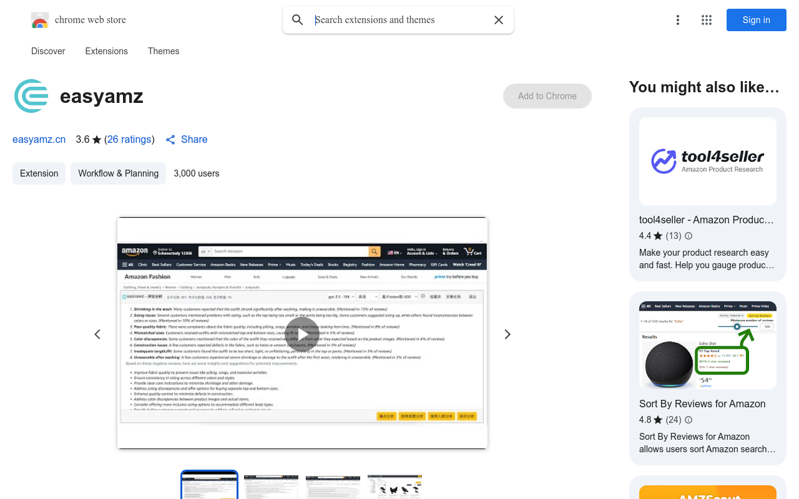Click the easyamz extension logo
This screenshot has height=499, width=799.
pyautogui.click(x=31, y=96)
